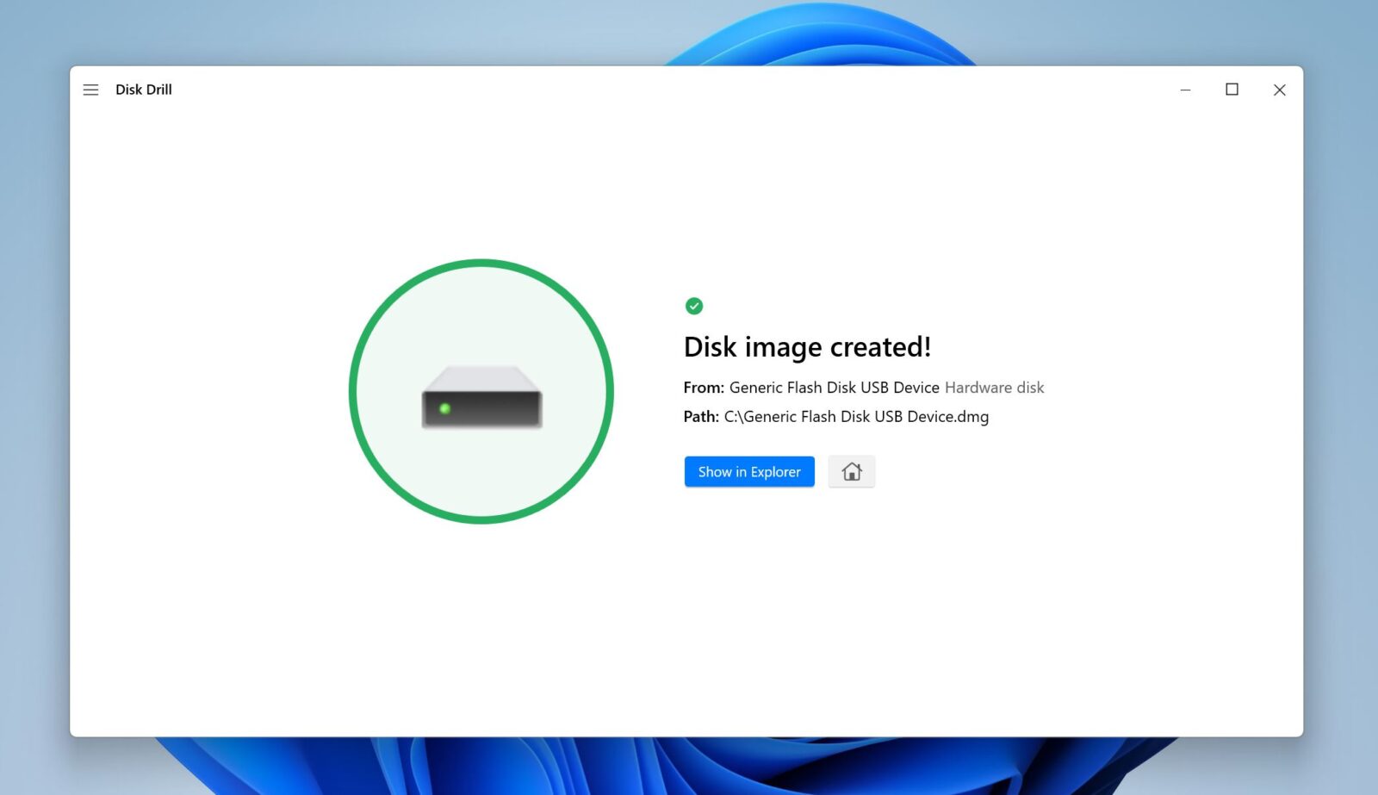Image resolution: width=1378 pixels, height=795 pixels.
Task: Click the hard drive illustration
Action: point(481,397)
